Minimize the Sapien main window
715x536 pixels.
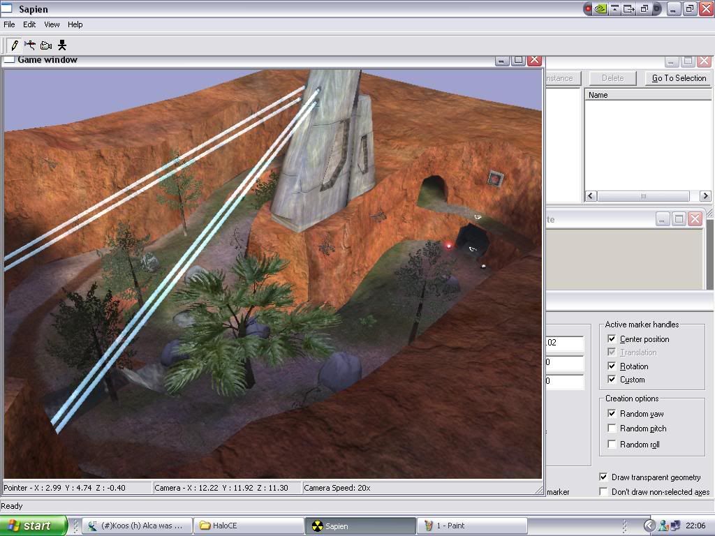pos(674,8)
